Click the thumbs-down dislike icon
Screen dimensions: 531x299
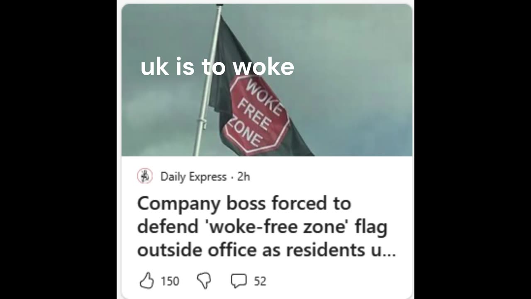coord(204,281)
